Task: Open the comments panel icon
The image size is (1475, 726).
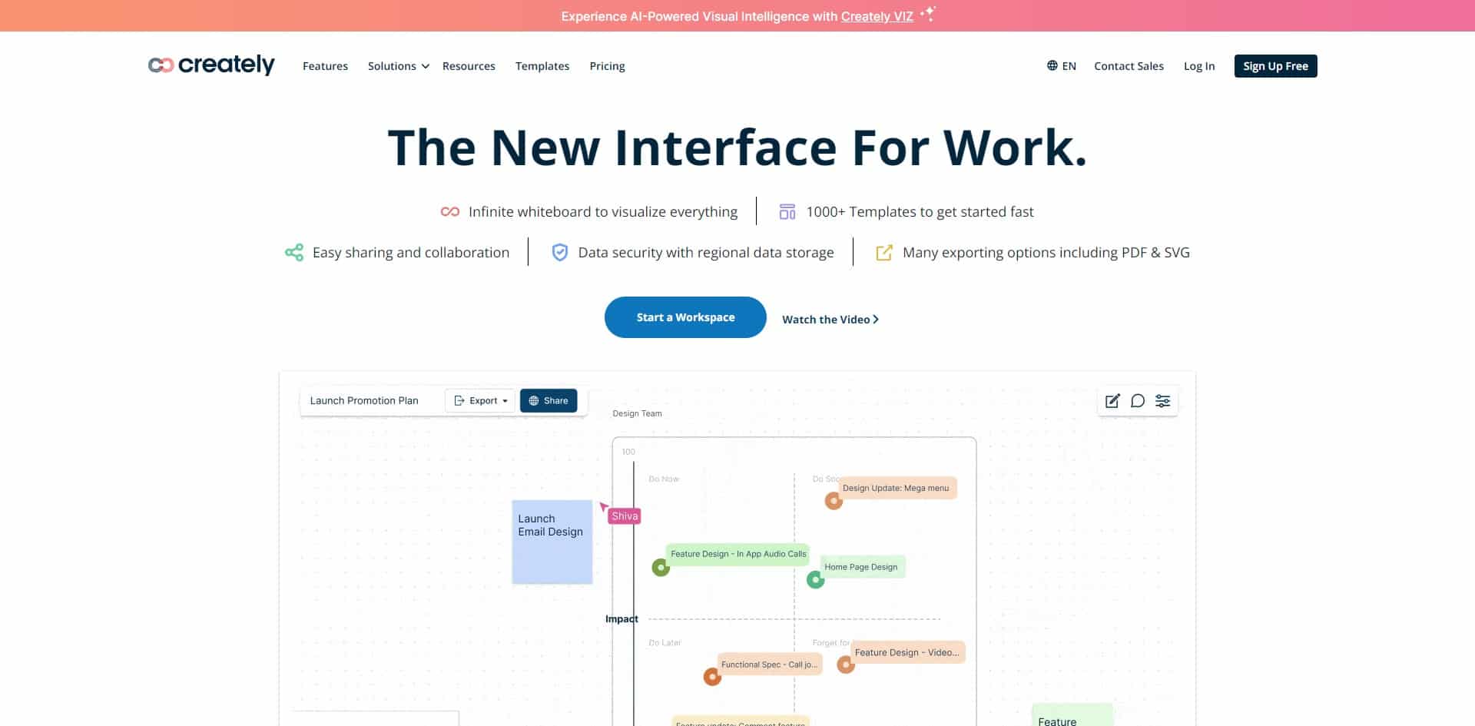Action: 1138,400
